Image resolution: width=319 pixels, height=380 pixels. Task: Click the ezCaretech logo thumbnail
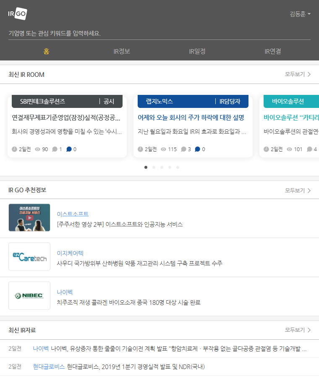pos(29,257)
